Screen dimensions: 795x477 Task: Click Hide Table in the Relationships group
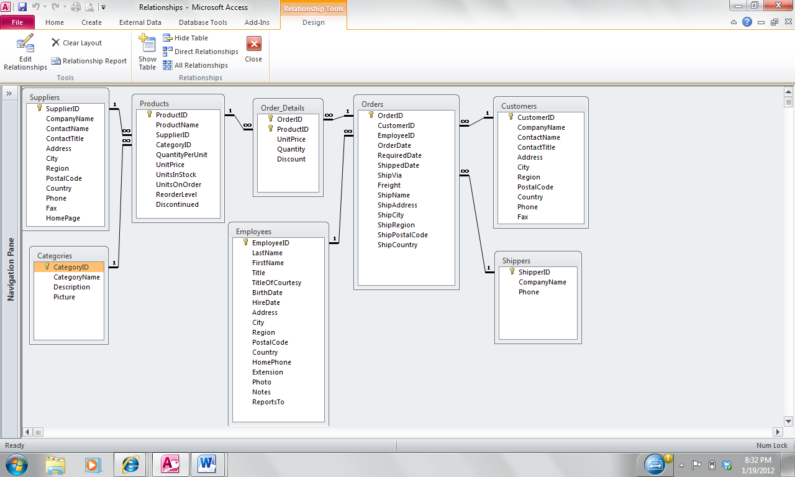[186, 38]
